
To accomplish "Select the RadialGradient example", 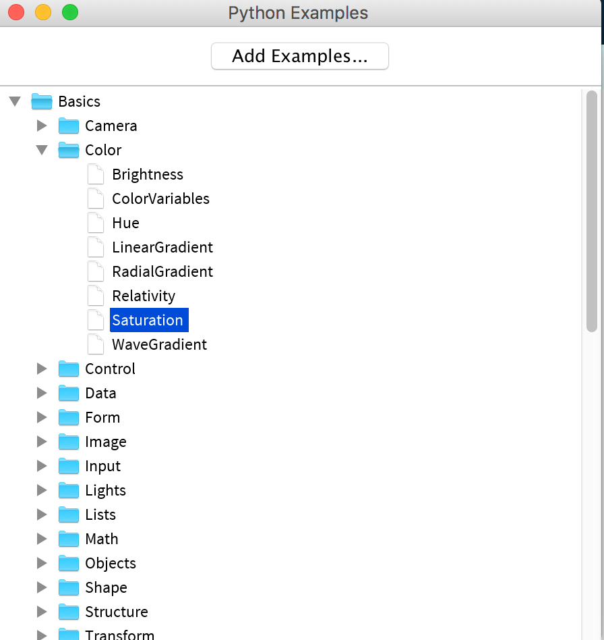I will tap(162, 271).
